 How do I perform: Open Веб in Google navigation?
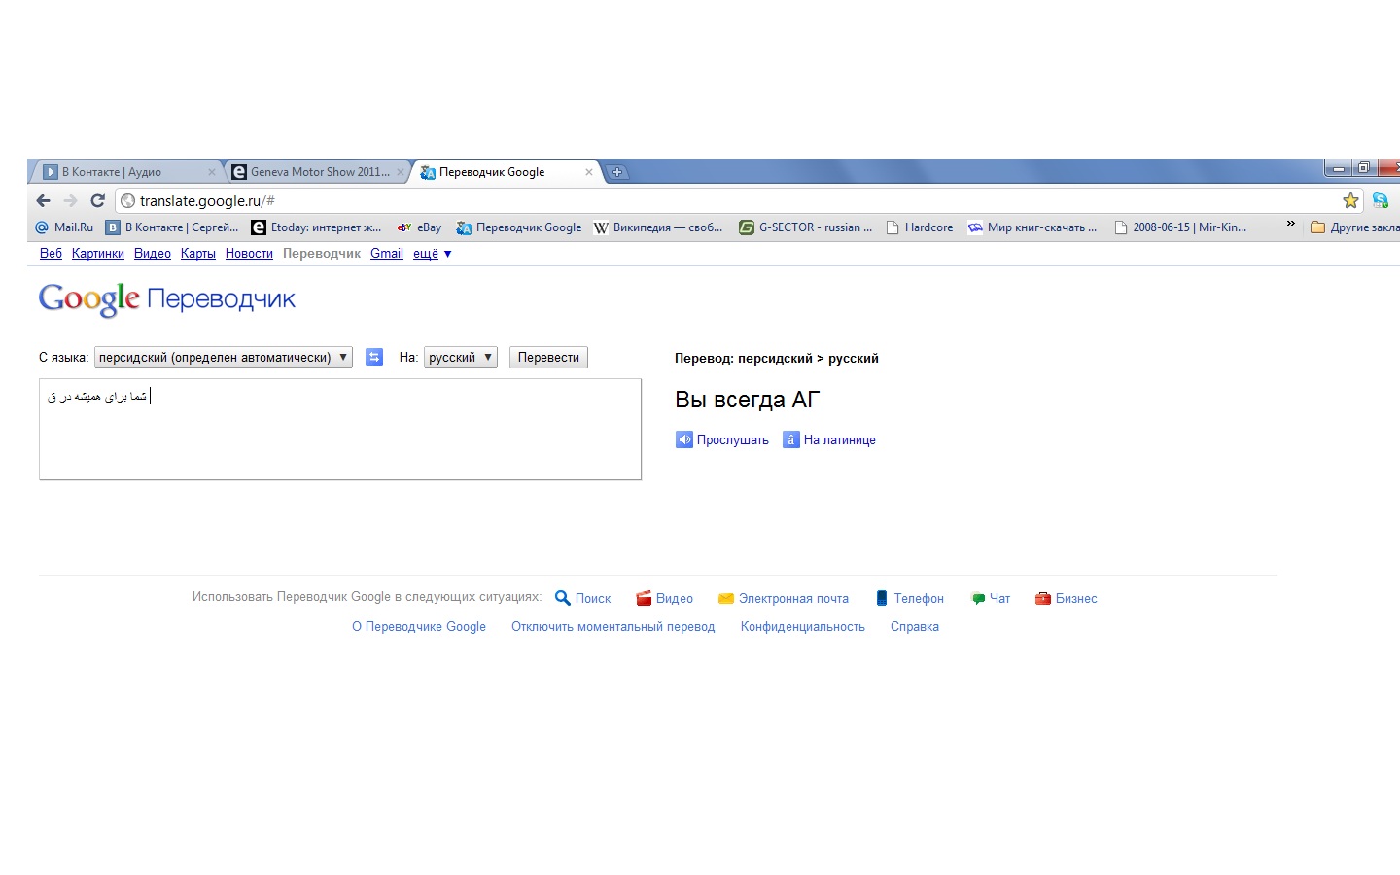pos(51,254)
